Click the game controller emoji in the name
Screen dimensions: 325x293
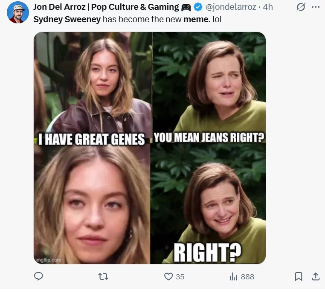coord(186,7)
